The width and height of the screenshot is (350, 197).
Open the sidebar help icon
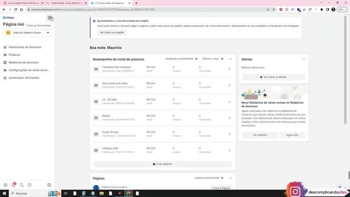click(x=30, y=185)
